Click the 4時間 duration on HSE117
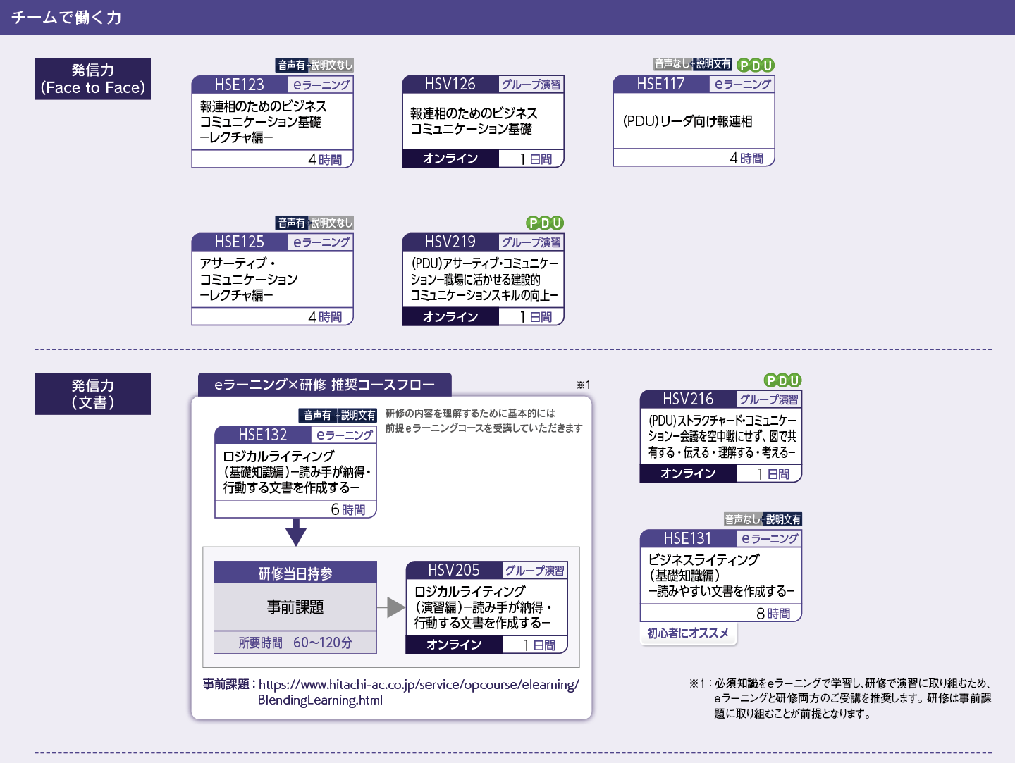The width and height of the screenshot is (1015, 763). (746, 159)
